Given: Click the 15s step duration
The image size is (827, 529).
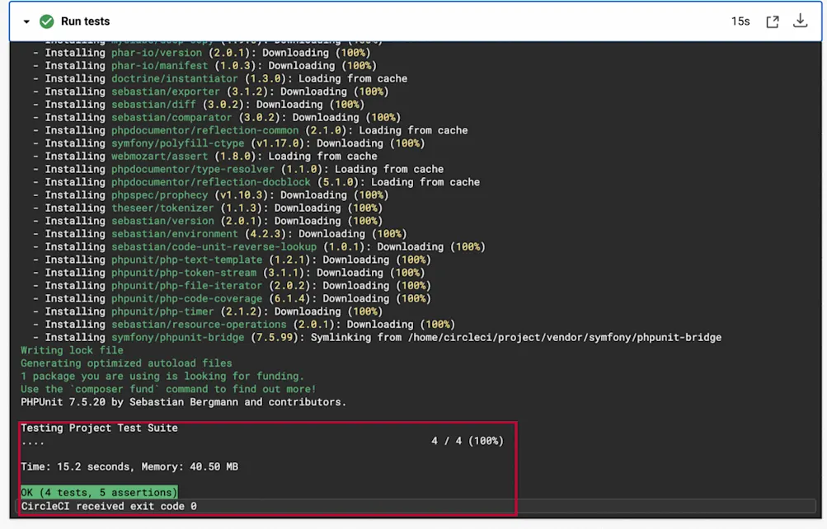Looking at the screenshot, I should [740, 21].
